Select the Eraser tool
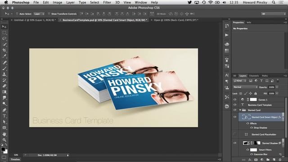 point(4,86)
